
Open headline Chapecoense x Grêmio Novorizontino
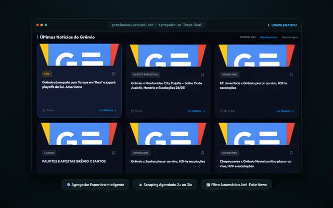[x=255, y=164]
